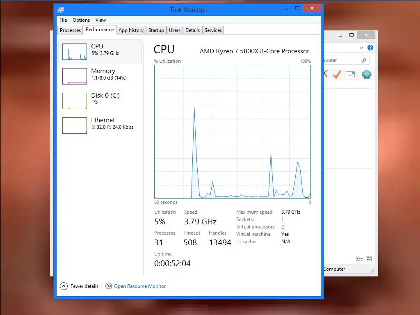Open the File menu
Viewport: 420px width, 315px height.
tap(63, 20)
